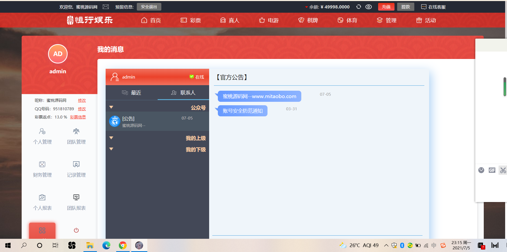Open 团队报表 team report icon

coord(76,198)
